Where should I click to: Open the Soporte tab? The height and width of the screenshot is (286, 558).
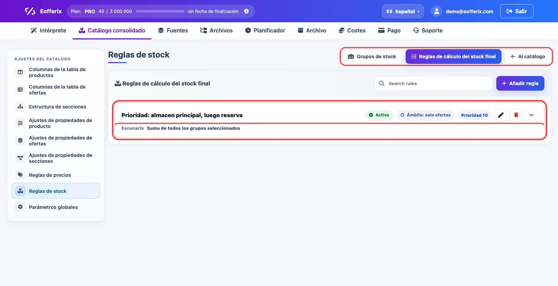(x=428, y=30)
